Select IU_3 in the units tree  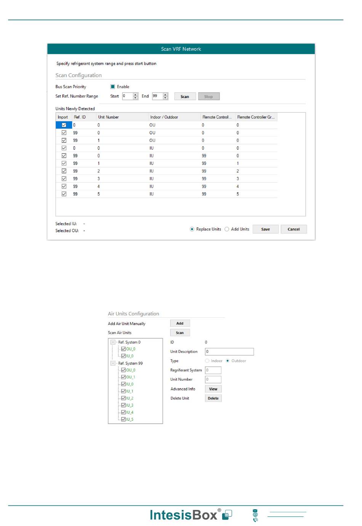coord(130,405)
